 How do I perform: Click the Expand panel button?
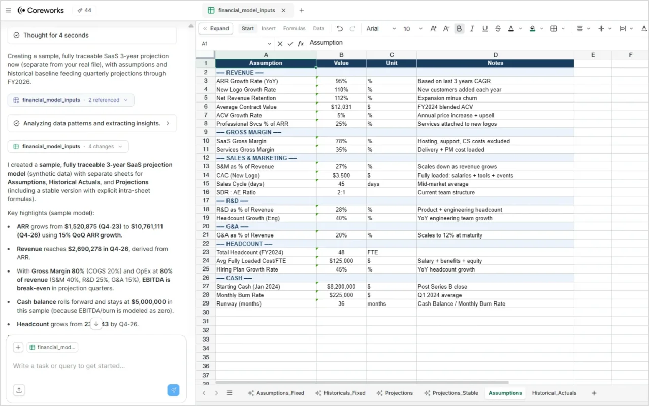click(x=215, y=28)
